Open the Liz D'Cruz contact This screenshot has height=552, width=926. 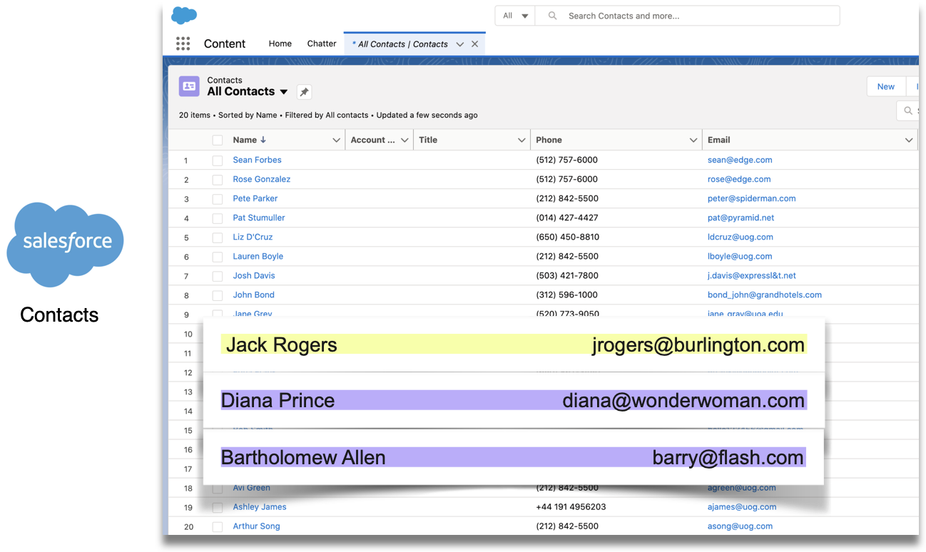pyautogui.click(x=253, y=237)
